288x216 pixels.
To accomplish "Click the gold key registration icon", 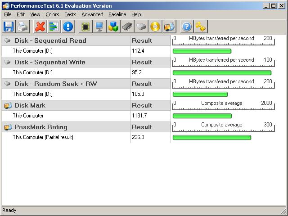I will pyautogui.click(x=201, y=27).
